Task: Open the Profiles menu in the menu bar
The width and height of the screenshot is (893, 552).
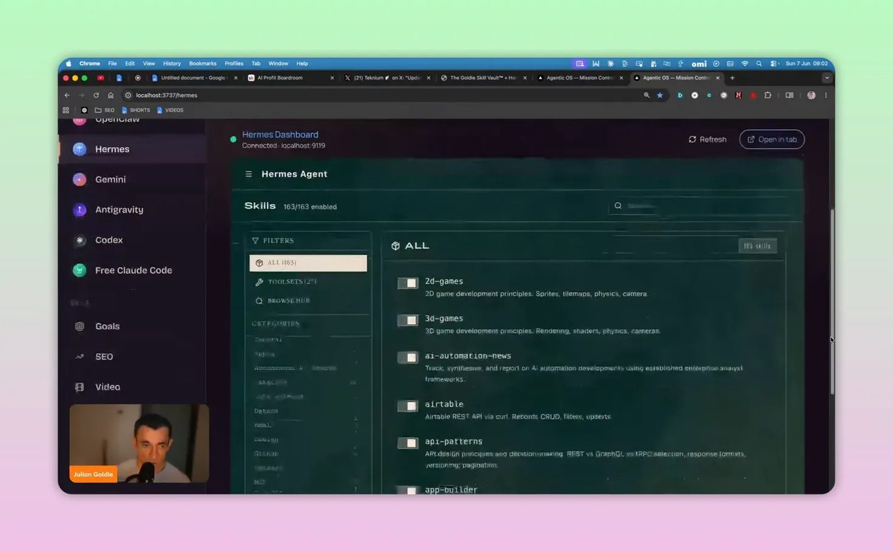Action: (x=234, y=63)
